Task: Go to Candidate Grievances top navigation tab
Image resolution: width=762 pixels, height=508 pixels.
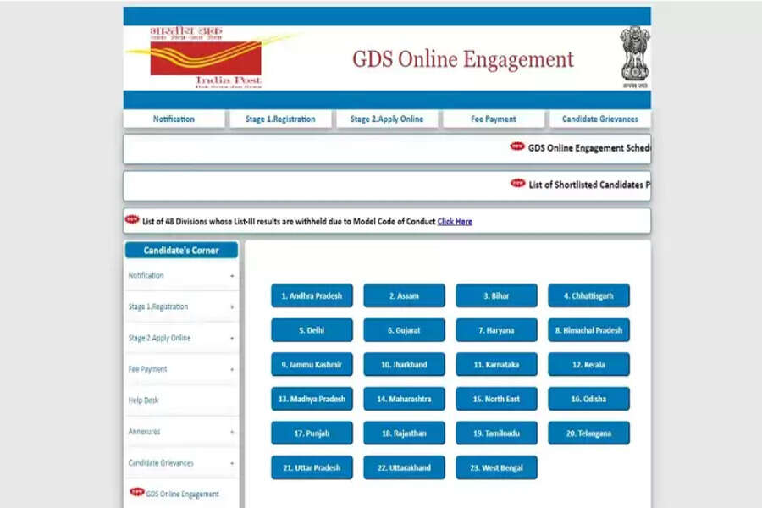Action: (x=599, y=119)
